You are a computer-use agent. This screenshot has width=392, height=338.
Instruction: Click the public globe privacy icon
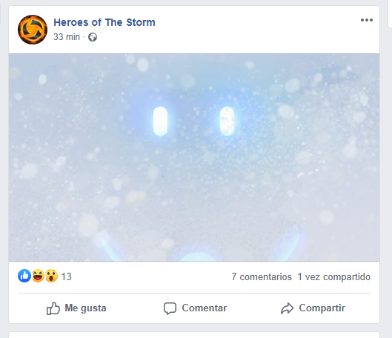pyautogui.click(x=93, y=37)
